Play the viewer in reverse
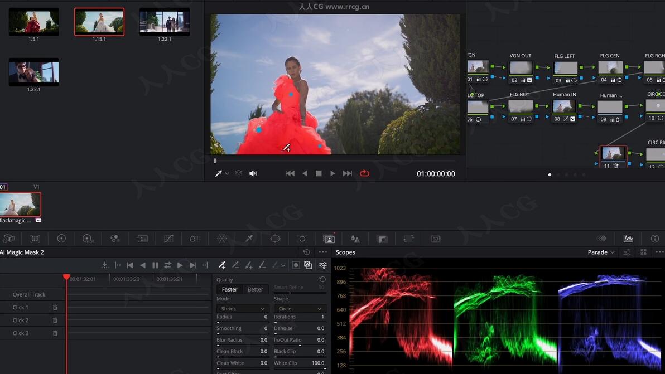 tap(305, 174)
